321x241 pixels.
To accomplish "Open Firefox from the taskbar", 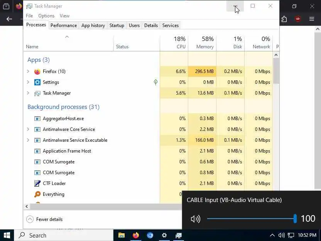I will (136, 235).
